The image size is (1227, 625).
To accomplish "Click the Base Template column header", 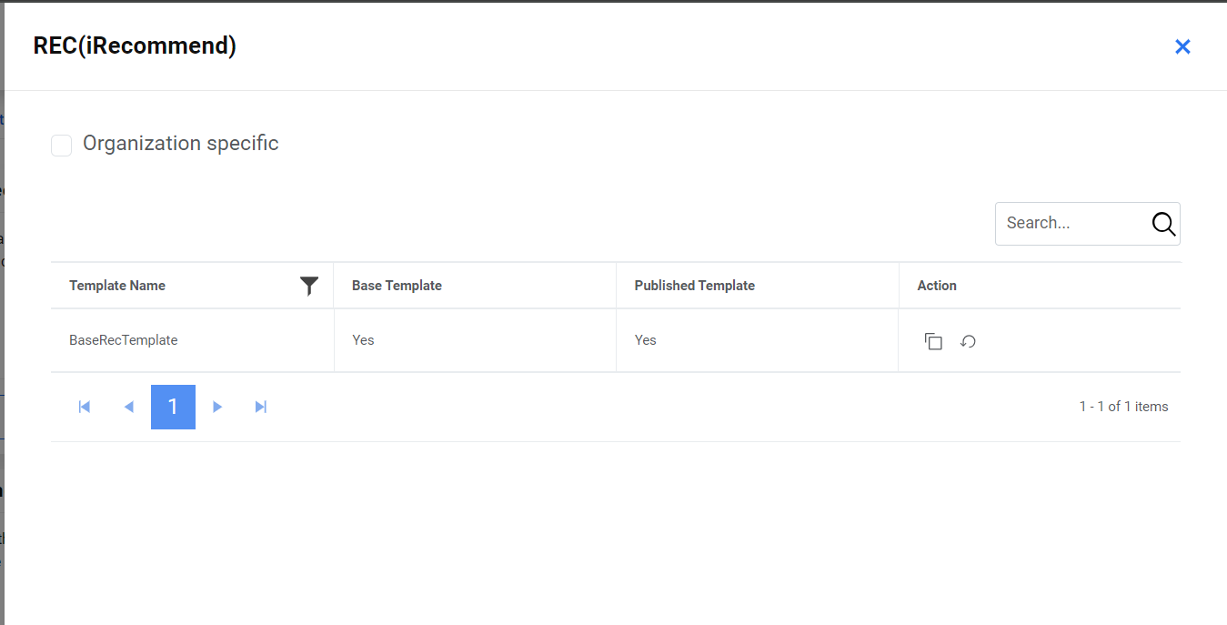I will coord(397,286).
